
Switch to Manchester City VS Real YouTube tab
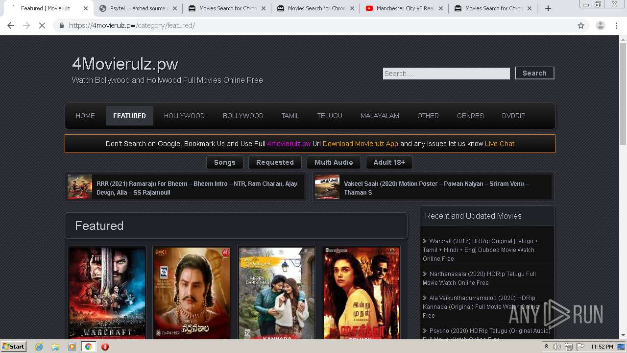[405, 8]
